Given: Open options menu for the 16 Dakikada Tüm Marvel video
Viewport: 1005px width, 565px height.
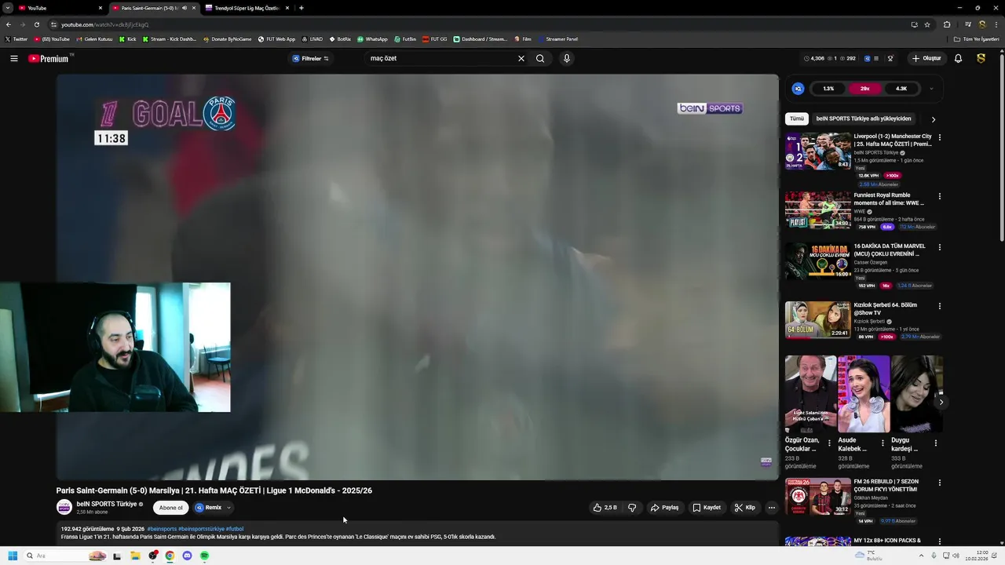Looking at the screenshot, I should [939, 247].
